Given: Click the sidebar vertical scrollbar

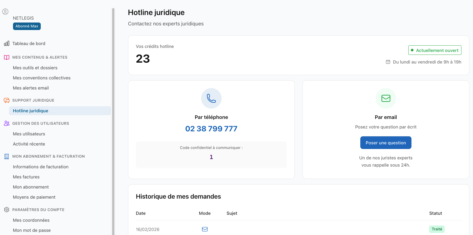Looking at the screenshot, I should [x=113, y=121].
